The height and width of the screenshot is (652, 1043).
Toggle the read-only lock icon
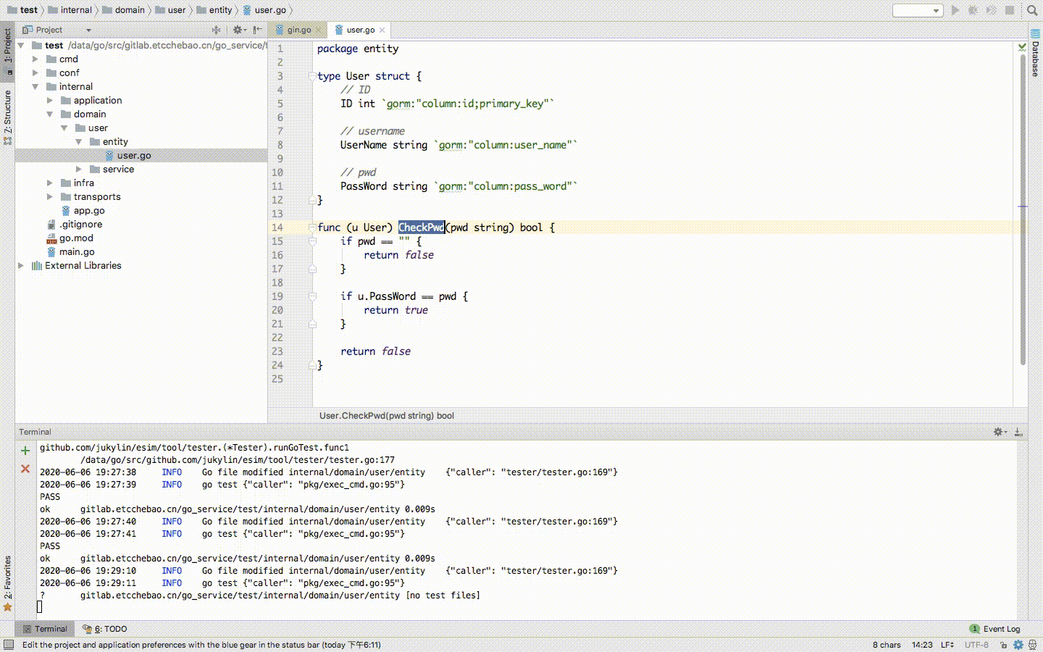[x=1003, y=645]
